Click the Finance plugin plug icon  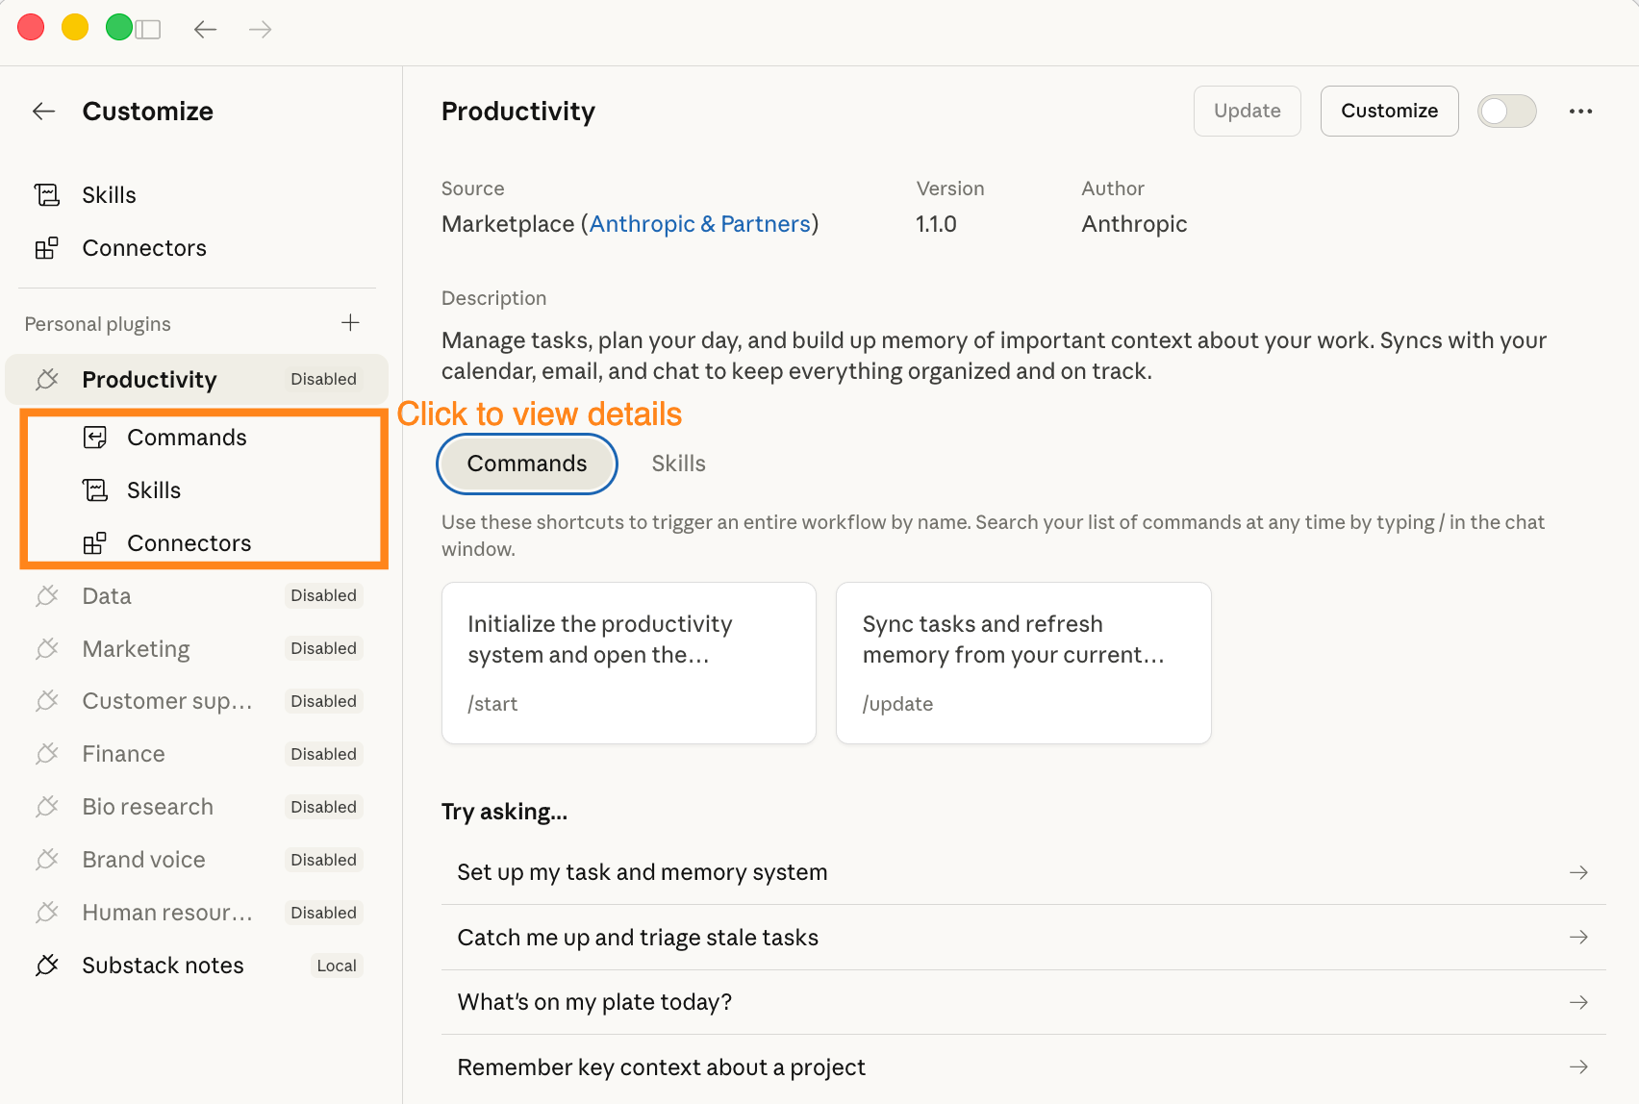[x=47, y=755]
